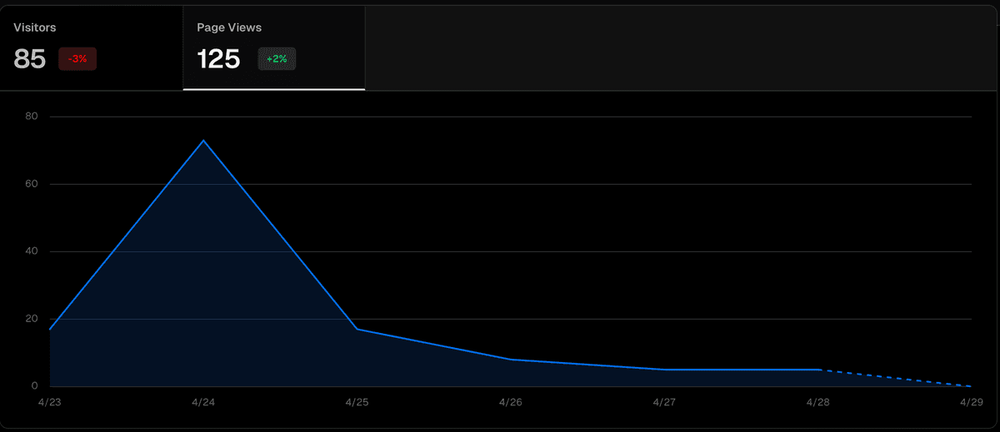Click the line point where dashes begin at 4/28
Screen dimensions: 1000x432
[818, 370]
